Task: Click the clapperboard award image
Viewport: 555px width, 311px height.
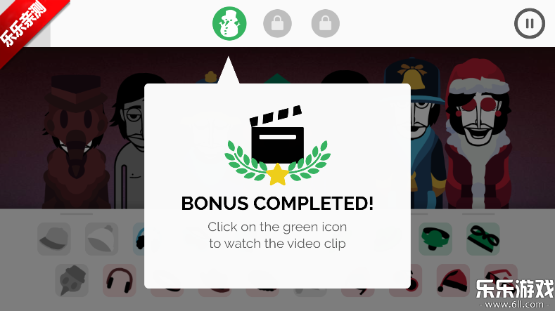Action: [277, 145]
